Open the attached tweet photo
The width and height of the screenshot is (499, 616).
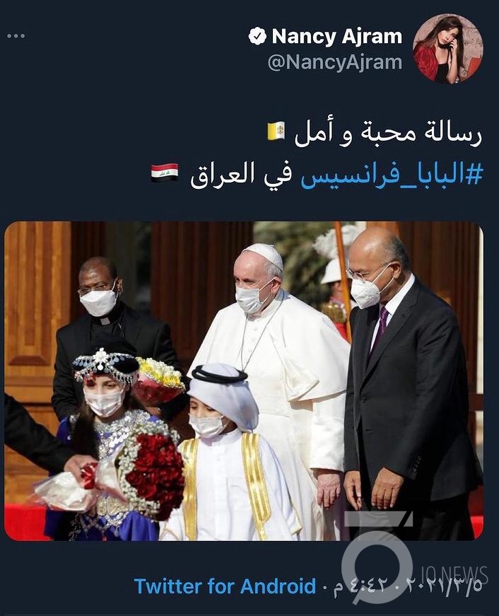click(244, 381)
